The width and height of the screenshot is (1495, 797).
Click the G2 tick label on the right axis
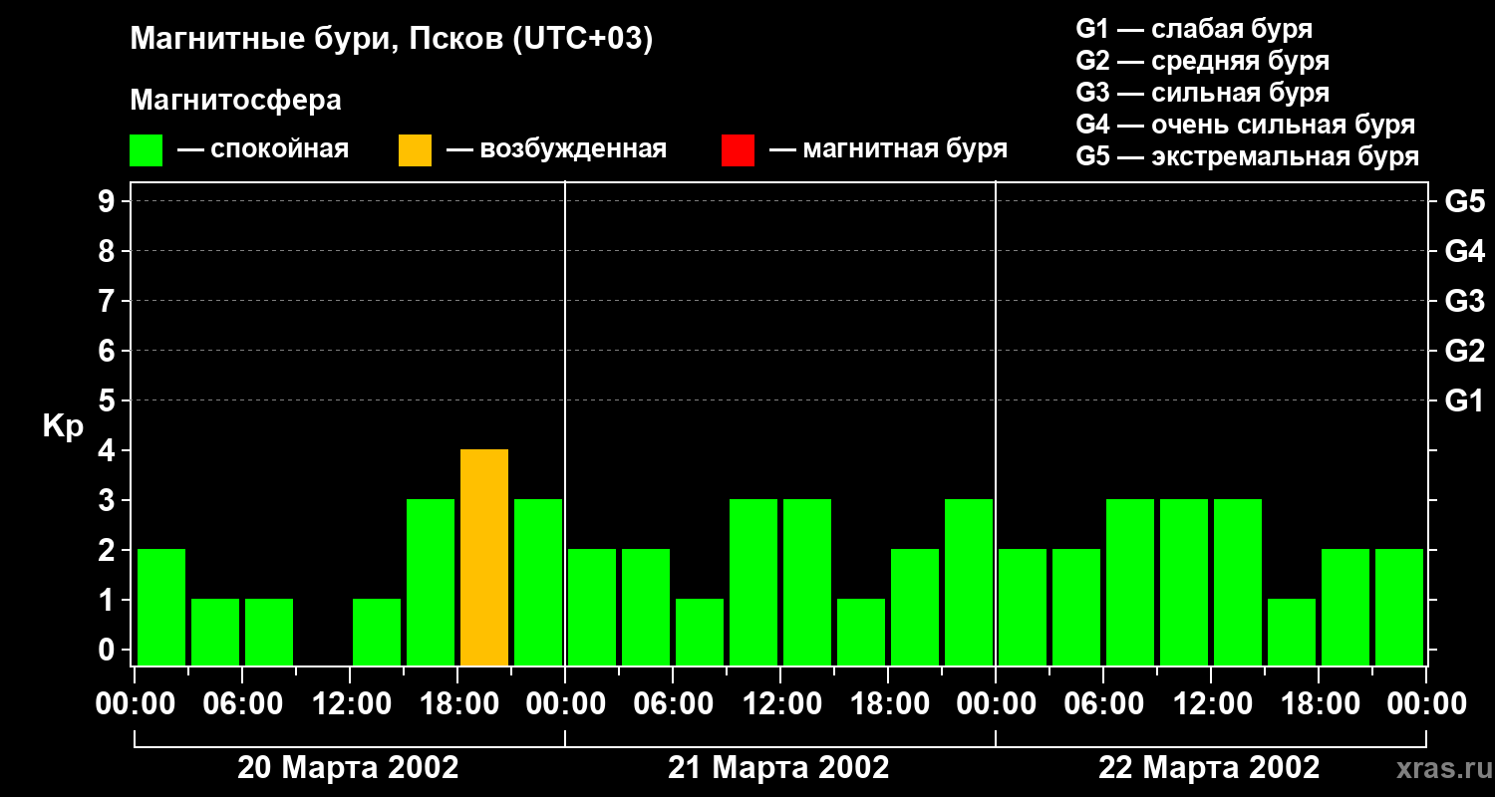[1464, 351]
